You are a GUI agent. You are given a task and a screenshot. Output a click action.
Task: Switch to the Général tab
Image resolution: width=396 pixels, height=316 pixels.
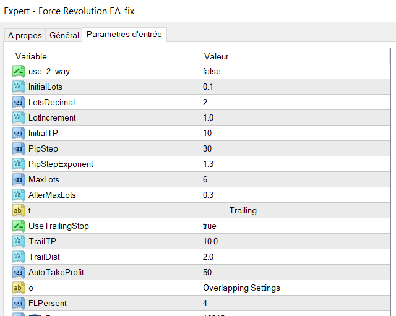point(64,35)
